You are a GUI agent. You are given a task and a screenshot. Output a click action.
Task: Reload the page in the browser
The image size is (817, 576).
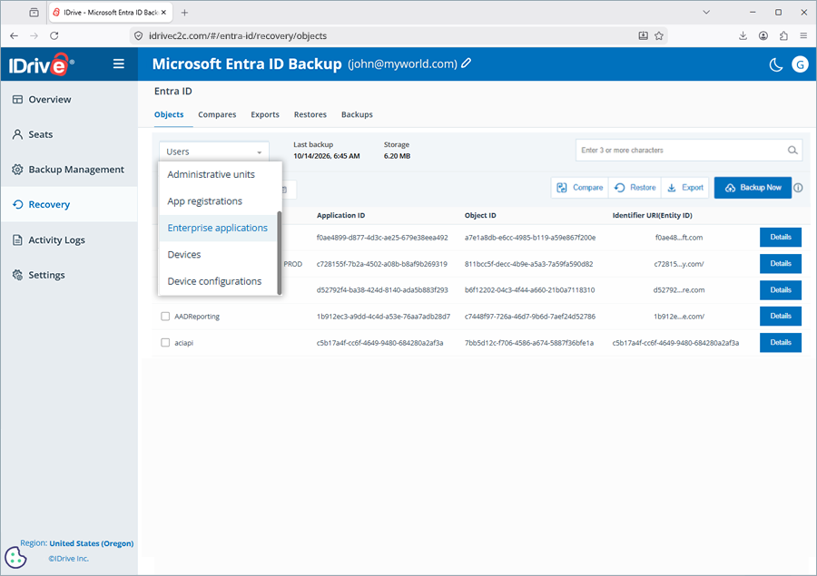click(x=54, y=35)
